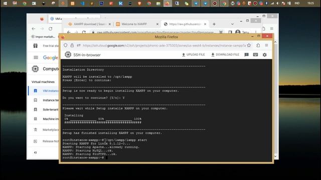Click the ssh.cloud.google.com address field

tap(164, 45)
